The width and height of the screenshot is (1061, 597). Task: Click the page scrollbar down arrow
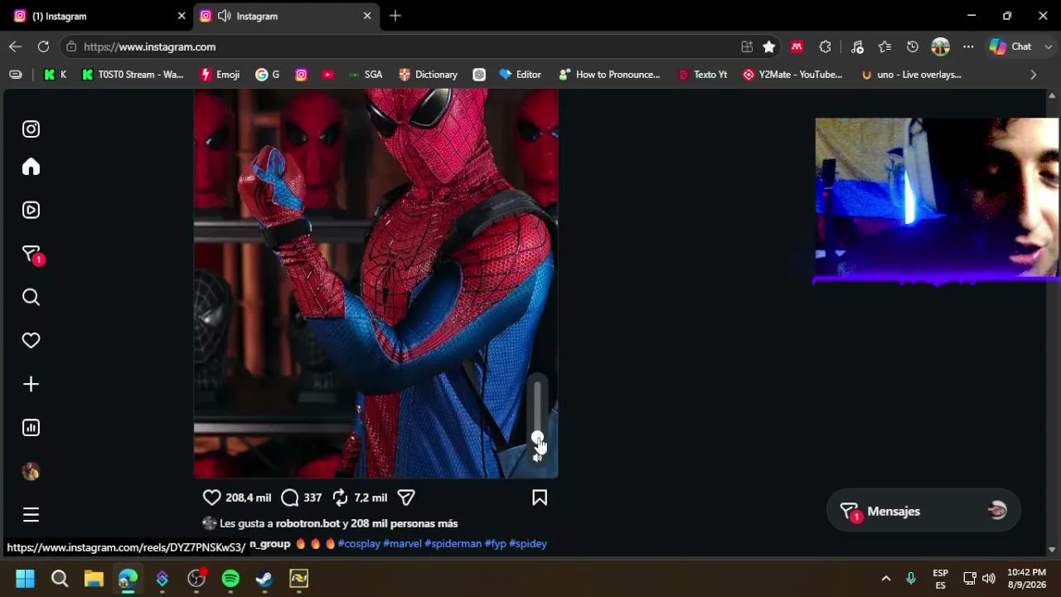[x=1052, y=550]
